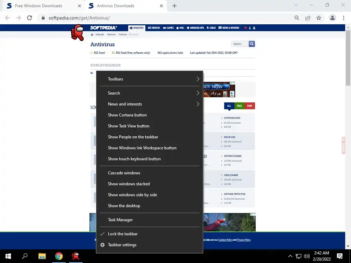Toggle Show People on the taskbar
Screen dimensions: 351x263
[149, 137]
